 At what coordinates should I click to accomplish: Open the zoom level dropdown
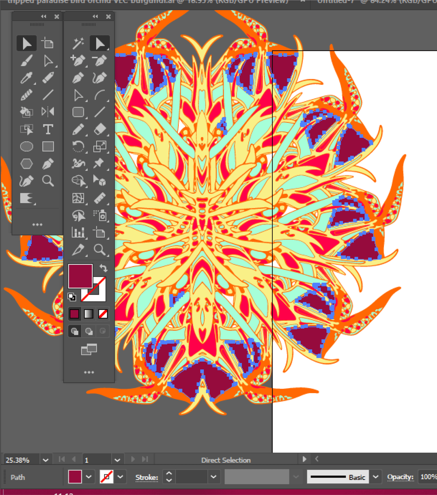46,460
